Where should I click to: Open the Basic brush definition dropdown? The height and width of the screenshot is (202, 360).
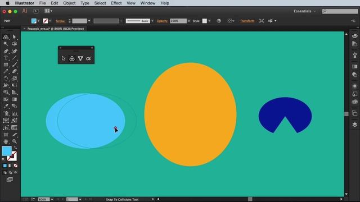click(152, 21)
